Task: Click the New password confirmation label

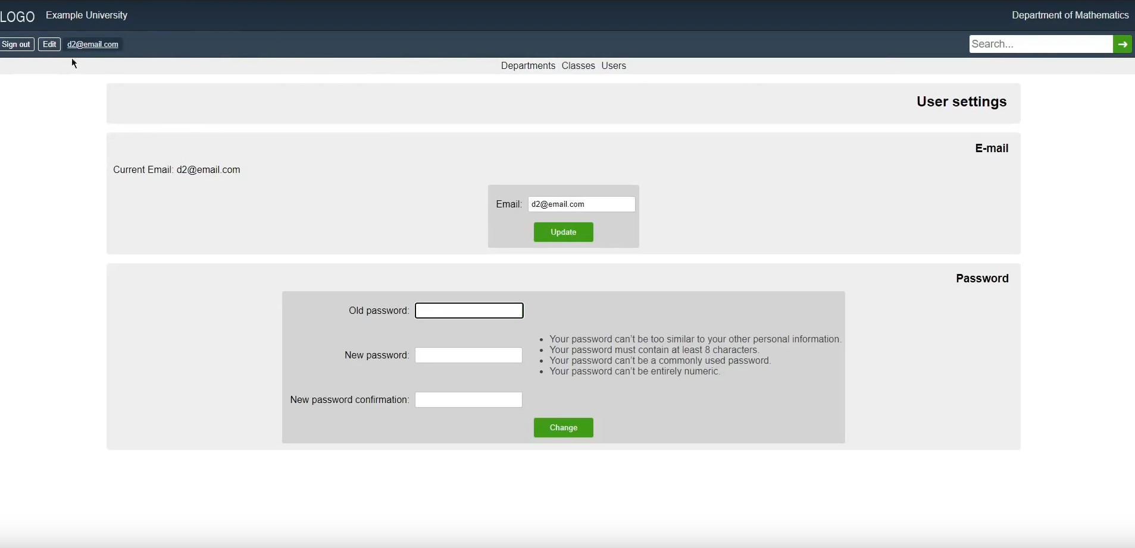Action: click(x=349, y=400)
